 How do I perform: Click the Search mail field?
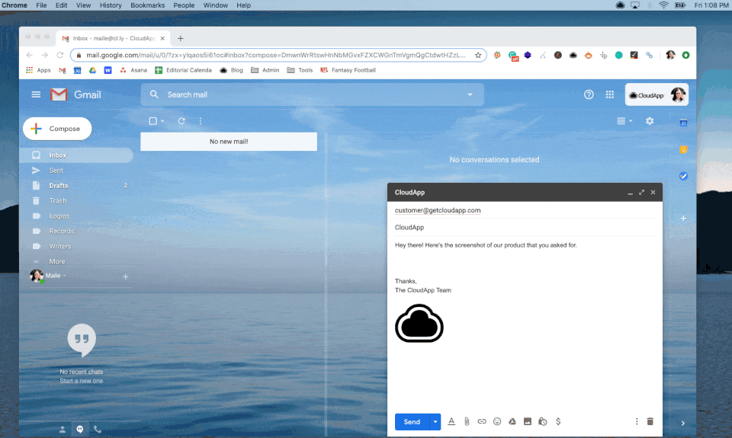(312, 94)
